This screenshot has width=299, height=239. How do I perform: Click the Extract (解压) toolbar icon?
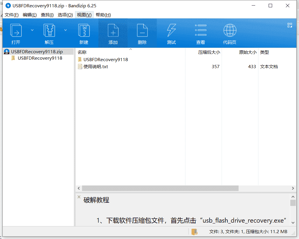click(x=49, y=30)
